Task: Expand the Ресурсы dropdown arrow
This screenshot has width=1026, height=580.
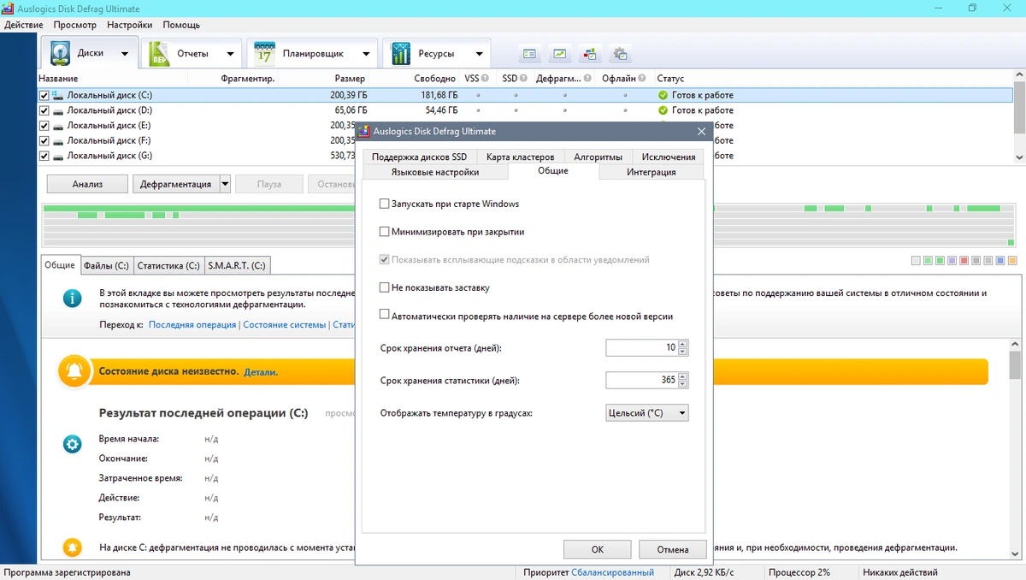Action: coord(479,54)
